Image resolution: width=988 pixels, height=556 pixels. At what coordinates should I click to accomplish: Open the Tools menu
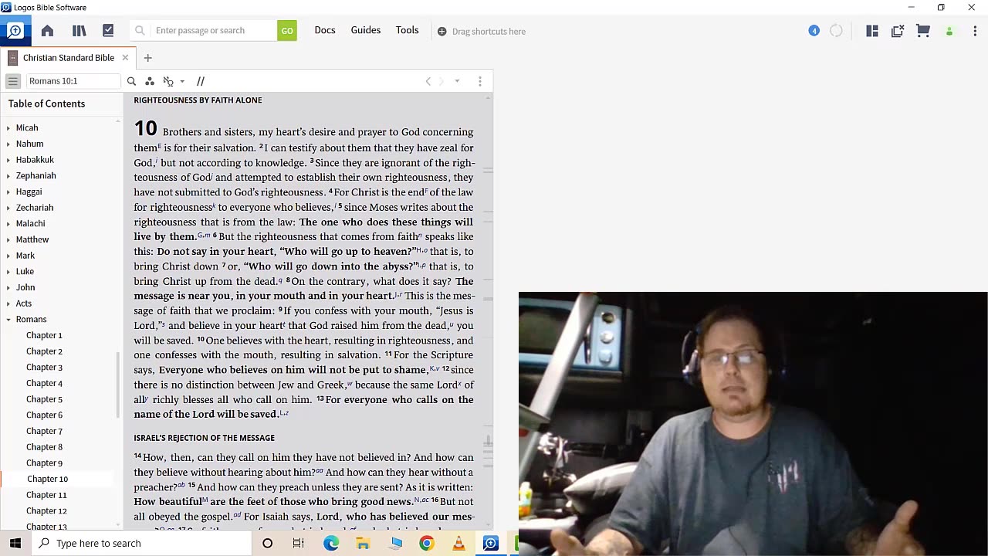pyautogui.click(x=408, y=30)
